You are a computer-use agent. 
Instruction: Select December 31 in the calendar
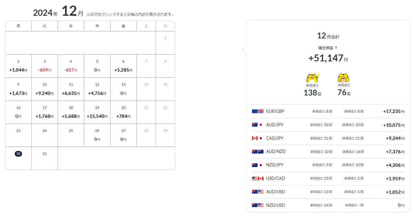pyautogui.click(x=45, y=158)
